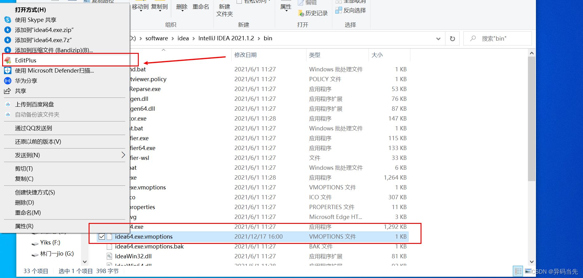Click the 林门一jio (G:) drive icon
This screenshot has height=278, width=583.
(35, 254)
